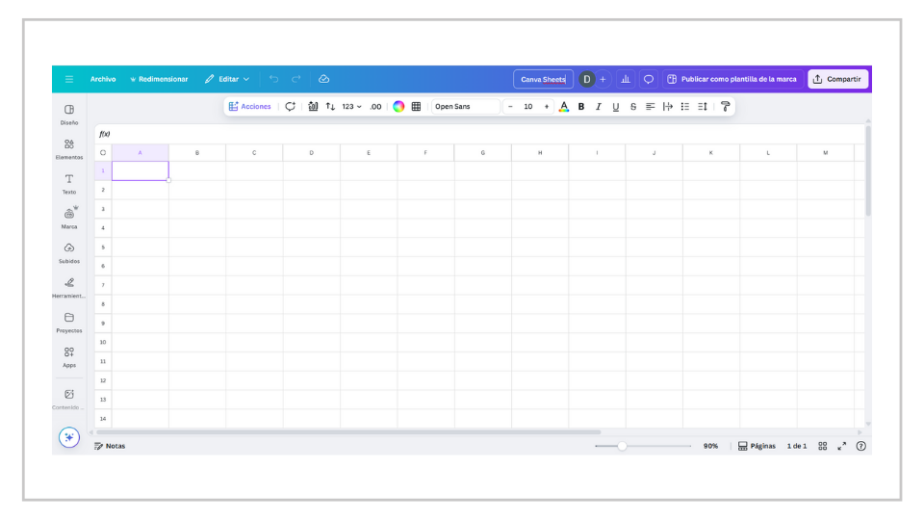Open the D user avatar
Image resolution: width=924 pixels, height=520 pixels.
(587, 79)
